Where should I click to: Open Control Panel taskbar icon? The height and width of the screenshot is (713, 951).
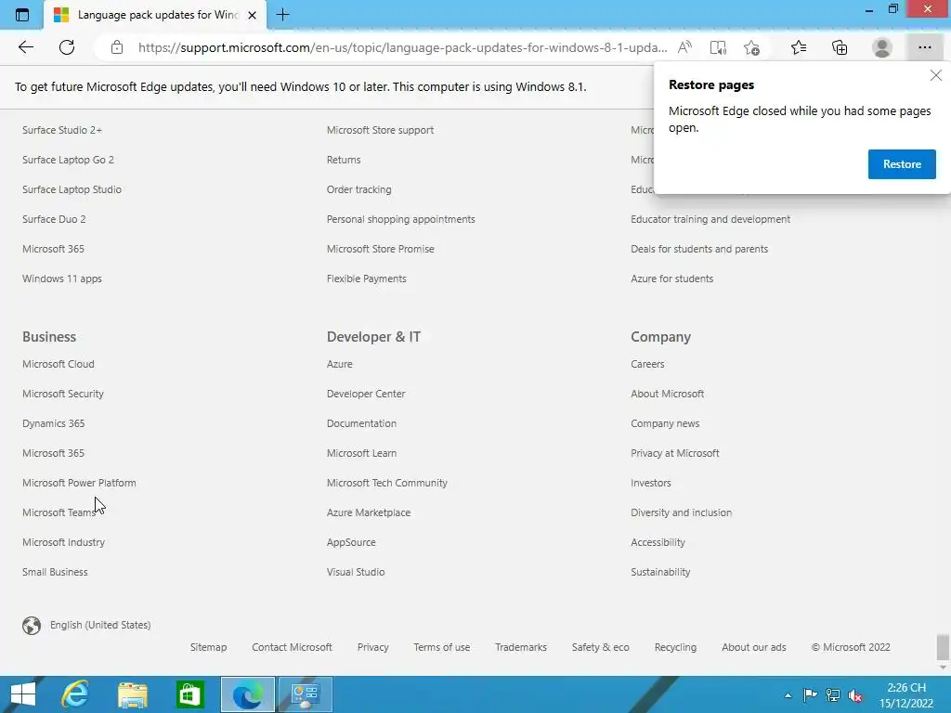pos(305,694)
